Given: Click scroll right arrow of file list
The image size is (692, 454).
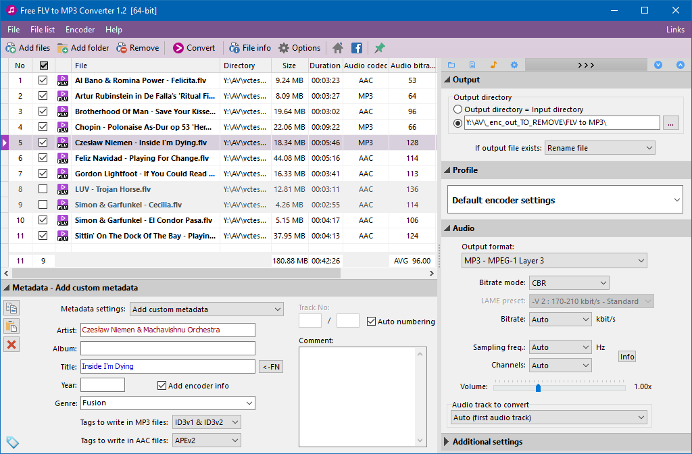Looking at the screenshot, I should click(432, 274).
